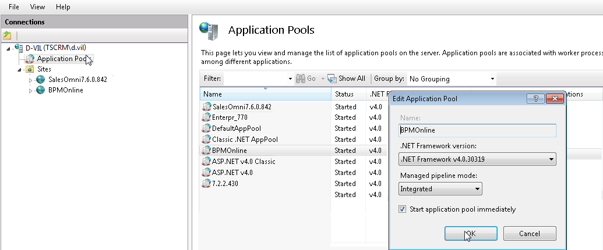Click the D-VIL server icon in tree
The image size is (603, 250).
19,48
